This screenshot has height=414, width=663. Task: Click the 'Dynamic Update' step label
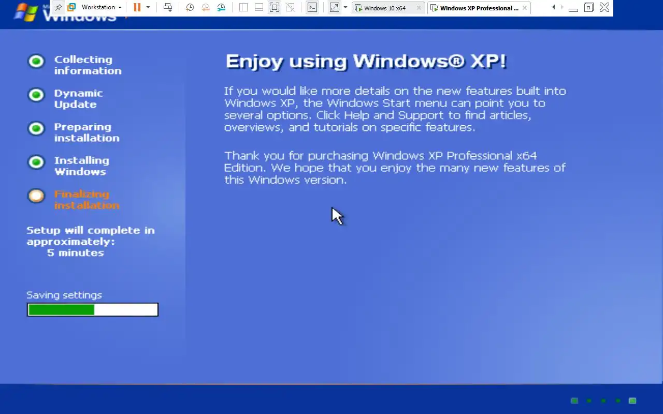79,99
